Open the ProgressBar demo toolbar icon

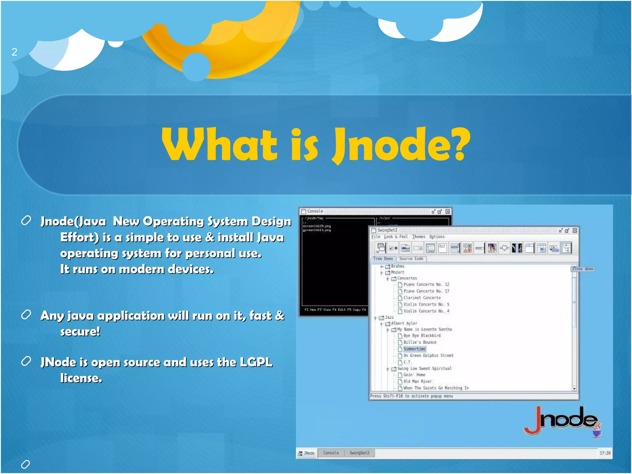(x=480, y=248)
